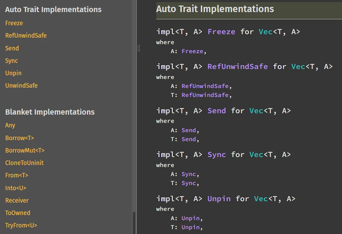Open Freeze trait in first impl line
342x234 pixels.
coord(221,32)
